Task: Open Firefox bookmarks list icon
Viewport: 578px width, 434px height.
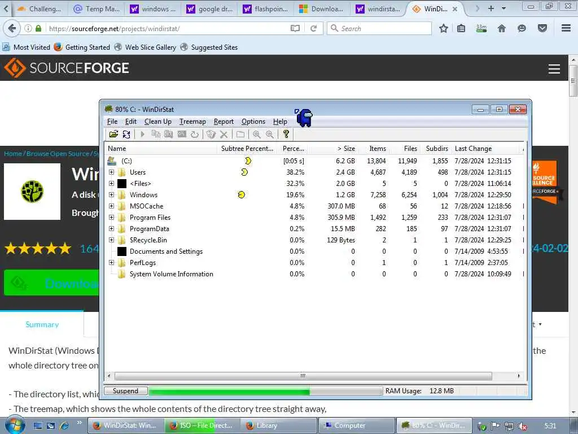Action: click(x=461, y=28)
